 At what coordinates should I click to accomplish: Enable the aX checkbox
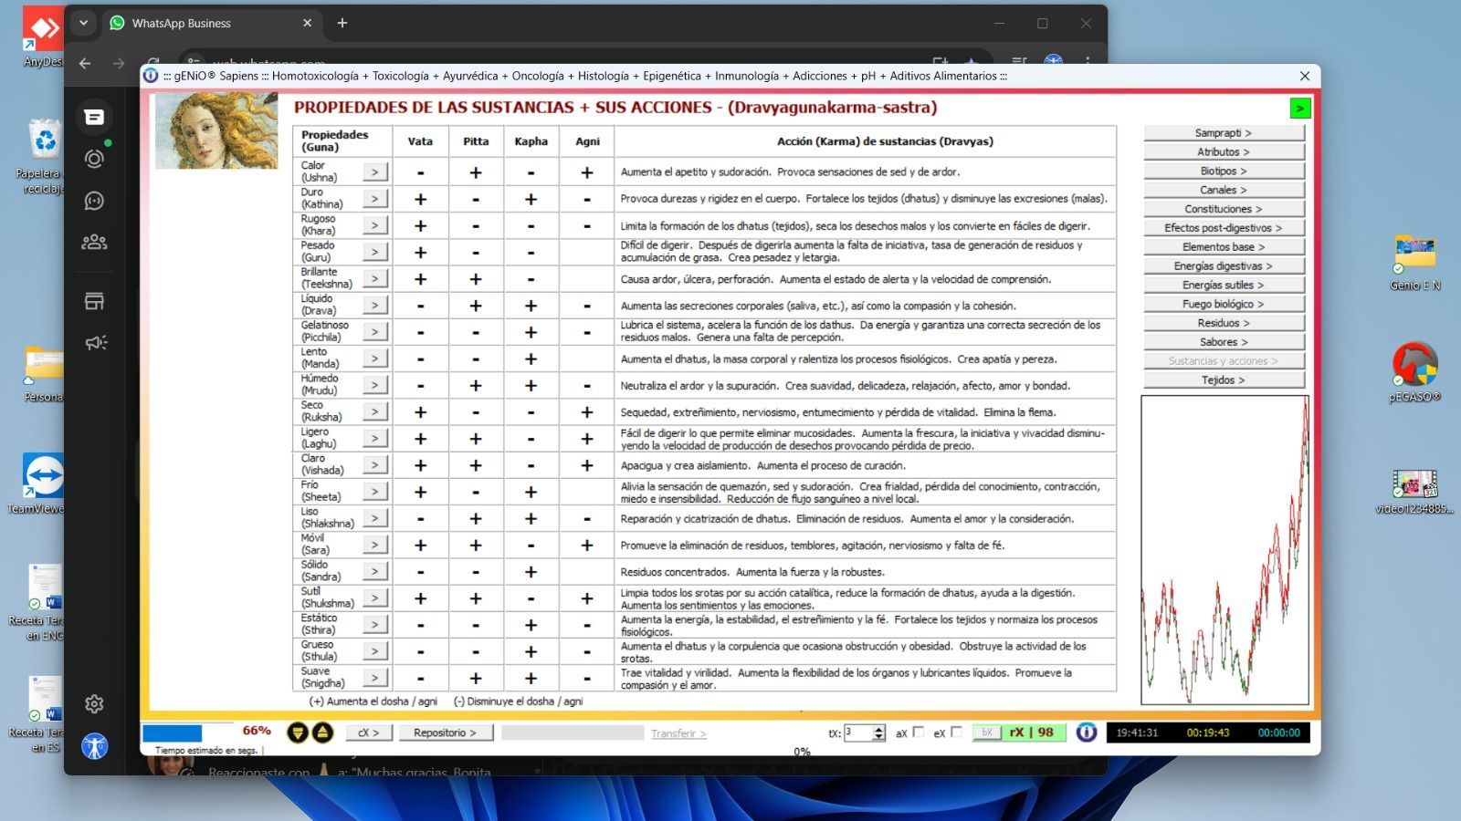918,732
